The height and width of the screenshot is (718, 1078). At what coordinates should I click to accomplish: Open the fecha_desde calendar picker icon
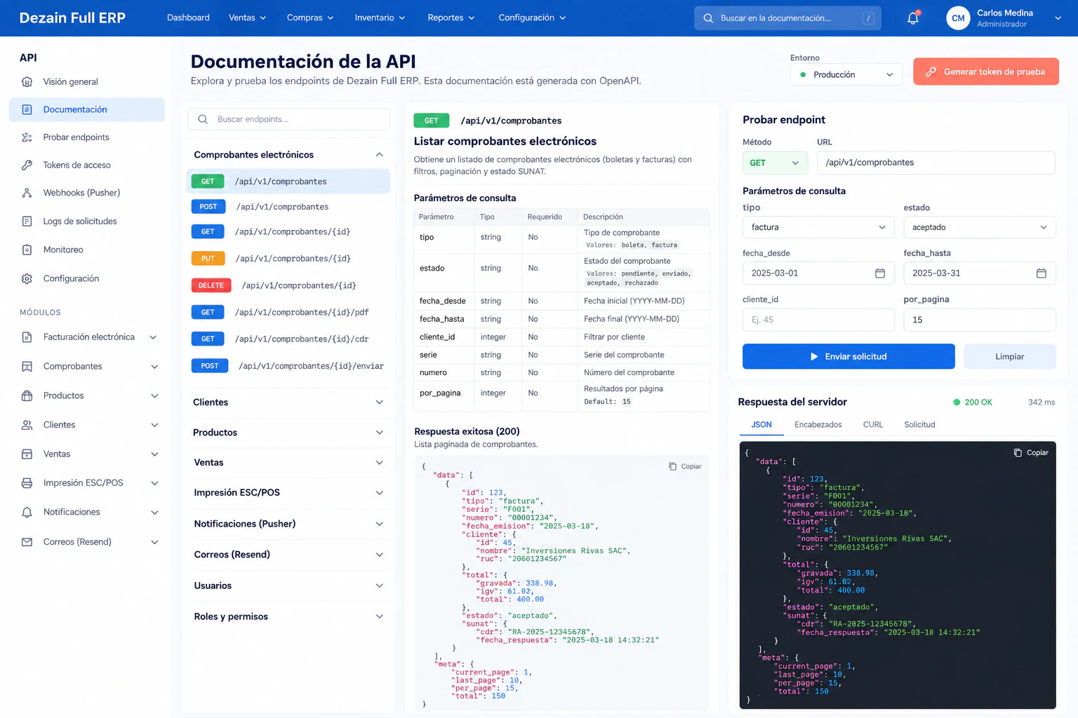pos(880,273)
